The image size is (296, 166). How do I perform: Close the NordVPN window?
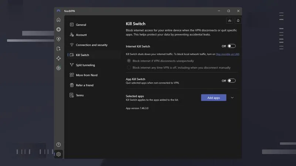(x=238, y=11)
